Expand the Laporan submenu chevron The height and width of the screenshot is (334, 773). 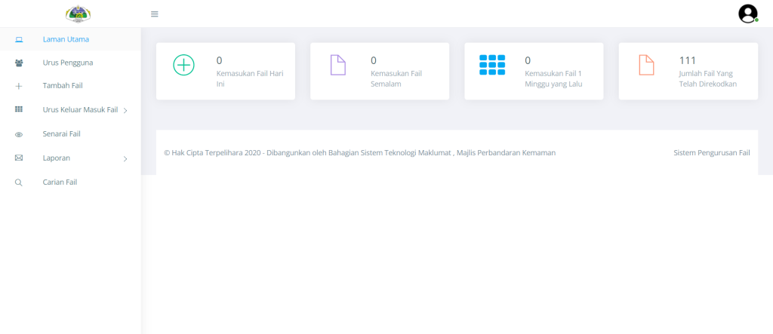tap(125, 158)
